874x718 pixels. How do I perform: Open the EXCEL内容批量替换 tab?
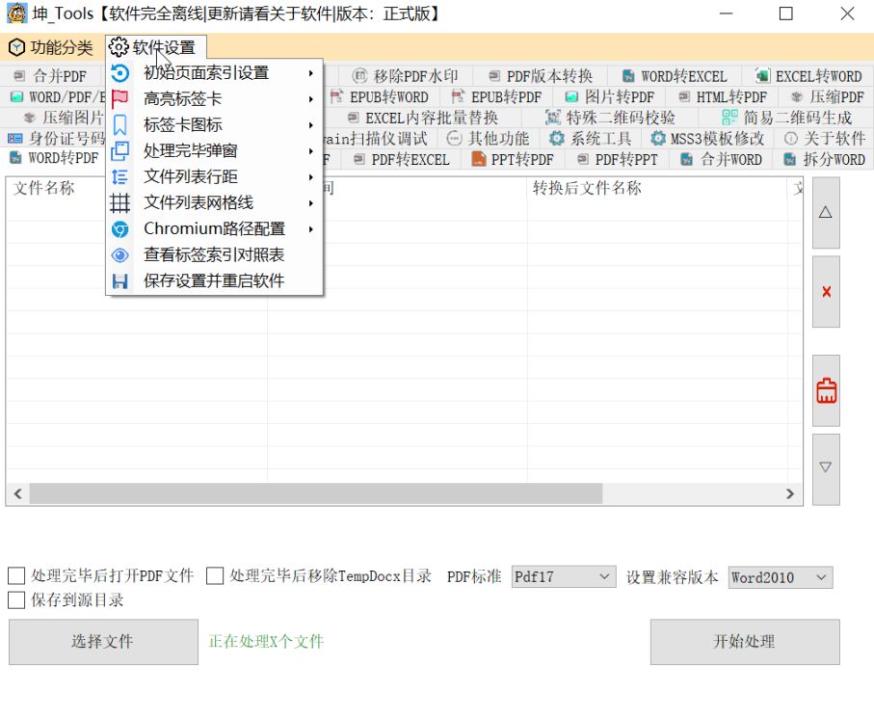[x=422, y=118]
